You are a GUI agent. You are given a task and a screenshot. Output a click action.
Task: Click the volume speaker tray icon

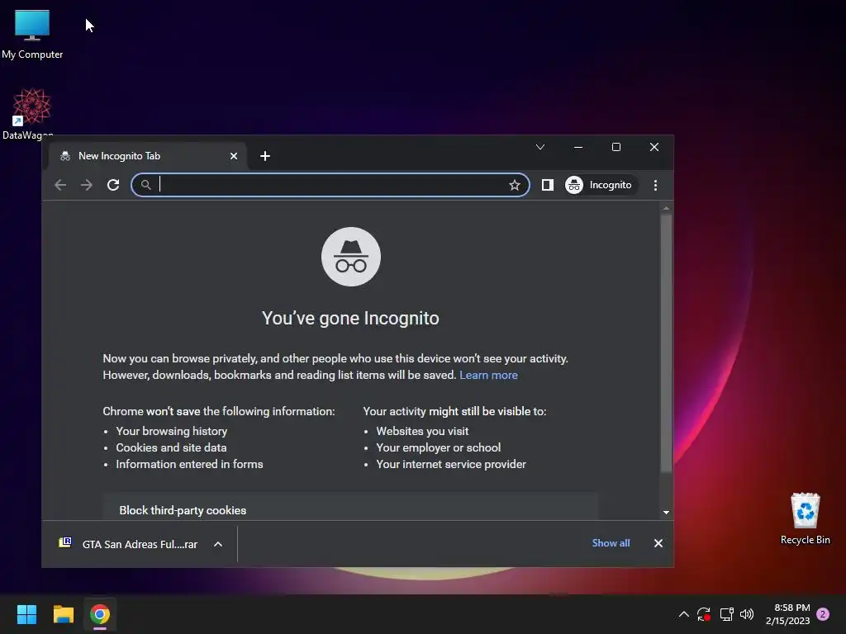[747, 614]
